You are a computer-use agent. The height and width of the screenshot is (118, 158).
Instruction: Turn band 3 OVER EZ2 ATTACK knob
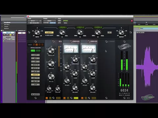[x=85, y=81]
